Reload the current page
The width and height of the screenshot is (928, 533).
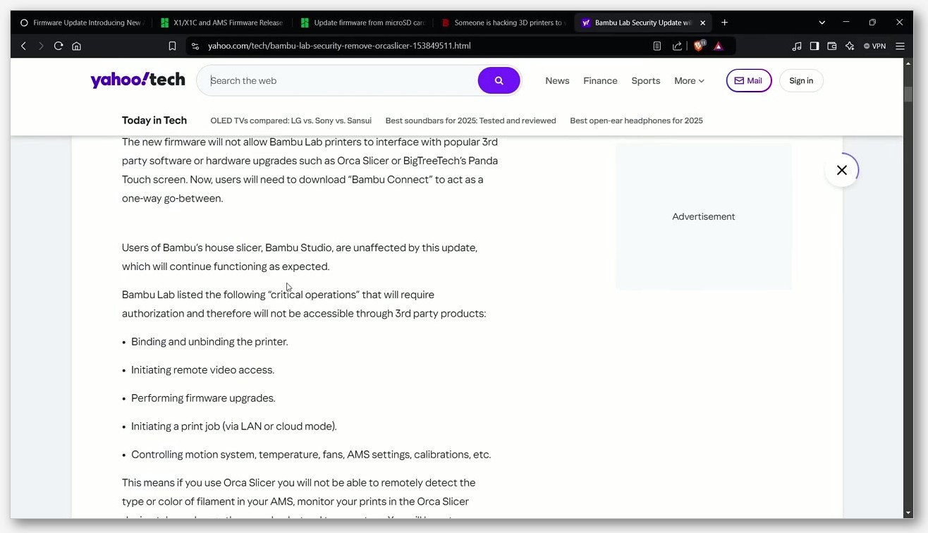pyautogui.click(x=59, y=46)
